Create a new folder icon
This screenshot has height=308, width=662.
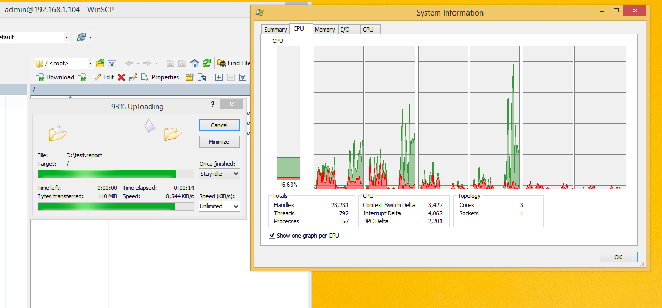coord(190,77)
